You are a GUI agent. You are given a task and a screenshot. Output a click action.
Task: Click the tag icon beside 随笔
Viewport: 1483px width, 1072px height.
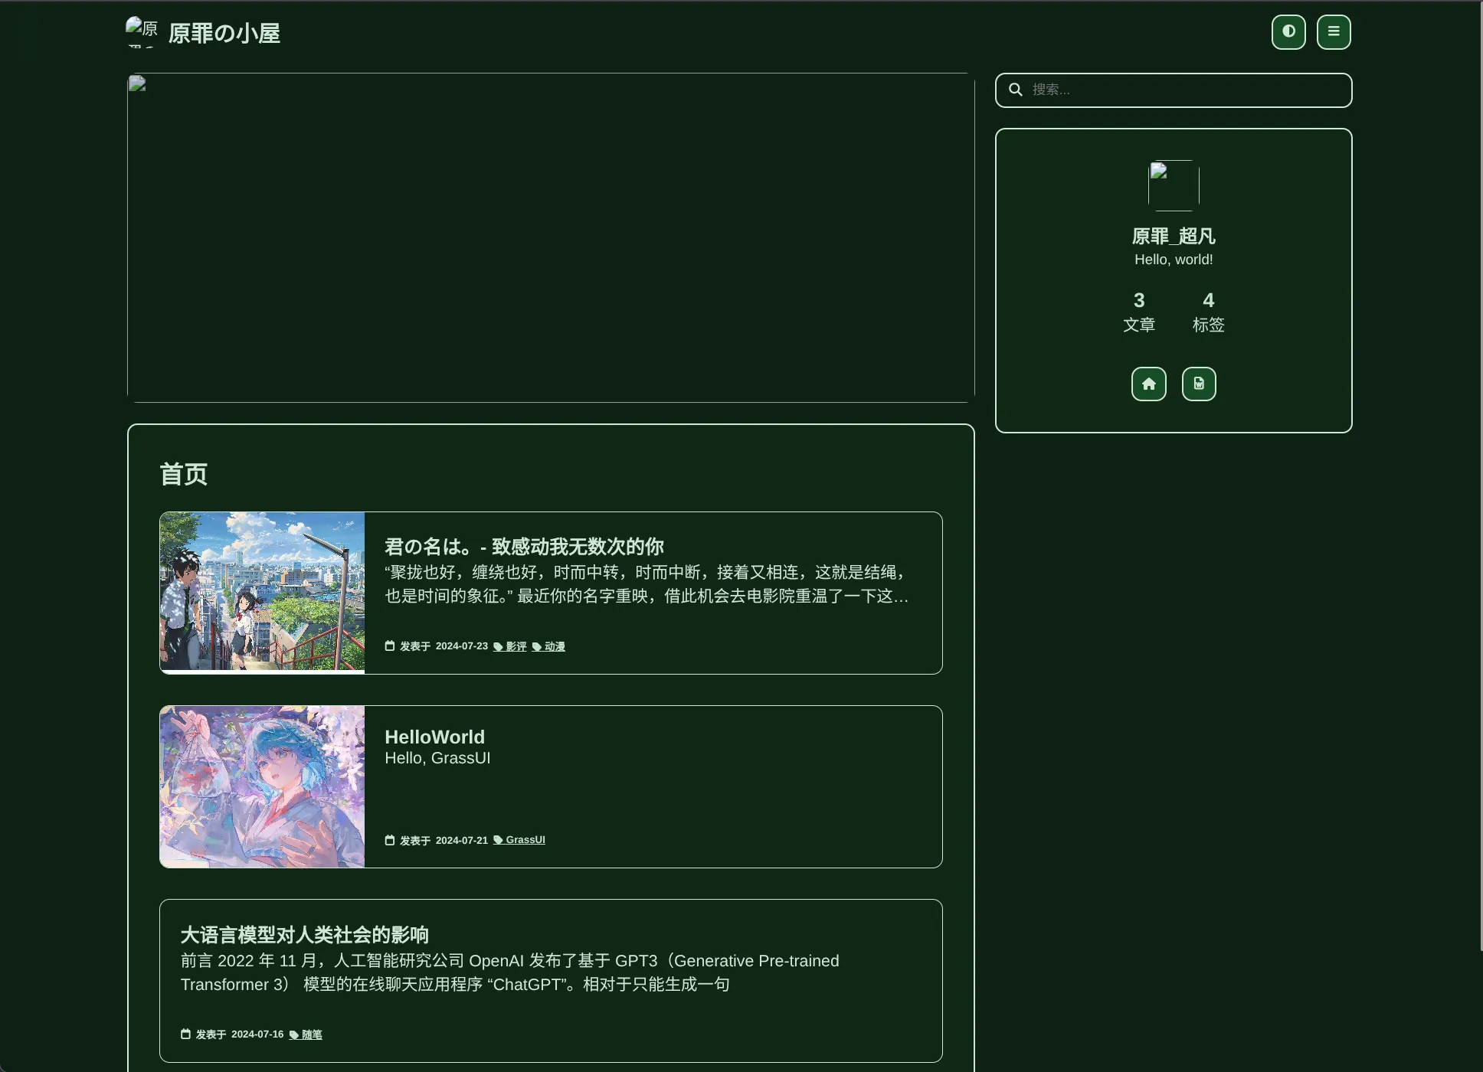click(x=294, y=1034)
